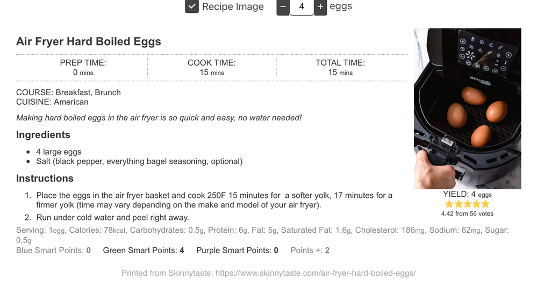Click the Air Fryer Hard Boiled Eggs title
537x286 pixels.
click(88, 41)
